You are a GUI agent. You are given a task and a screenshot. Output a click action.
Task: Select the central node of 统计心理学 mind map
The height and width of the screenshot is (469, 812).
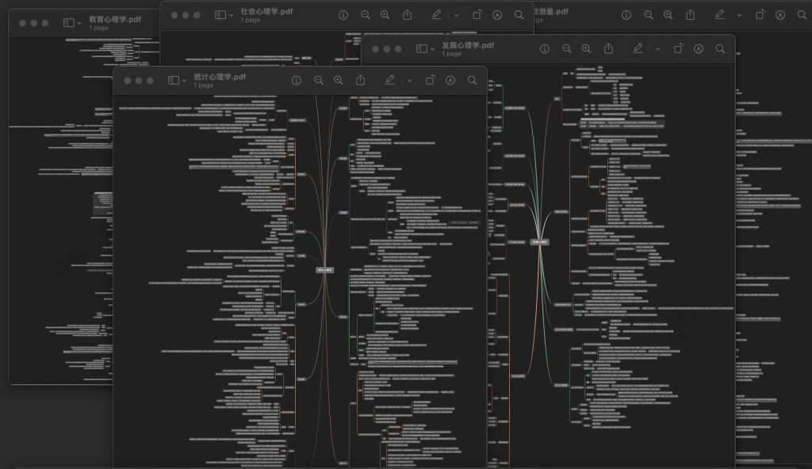tap(325, 269)
